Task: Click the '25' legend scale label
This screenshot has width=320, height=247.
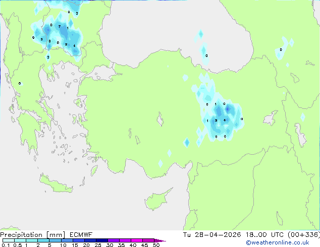Action: [98, 245]
